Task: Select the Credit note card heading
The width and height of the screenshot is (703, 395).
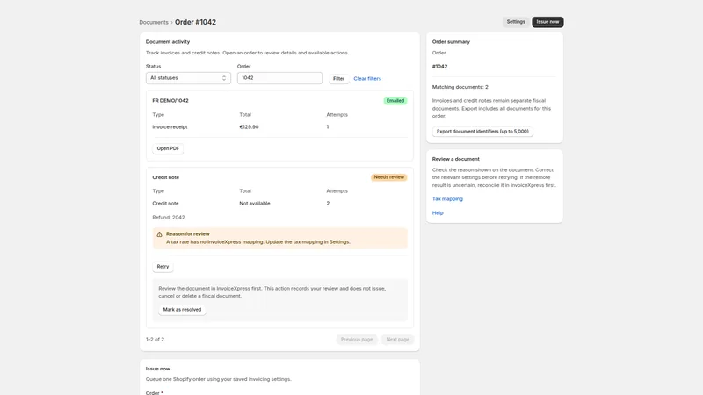Action: [x=165, y=177]
